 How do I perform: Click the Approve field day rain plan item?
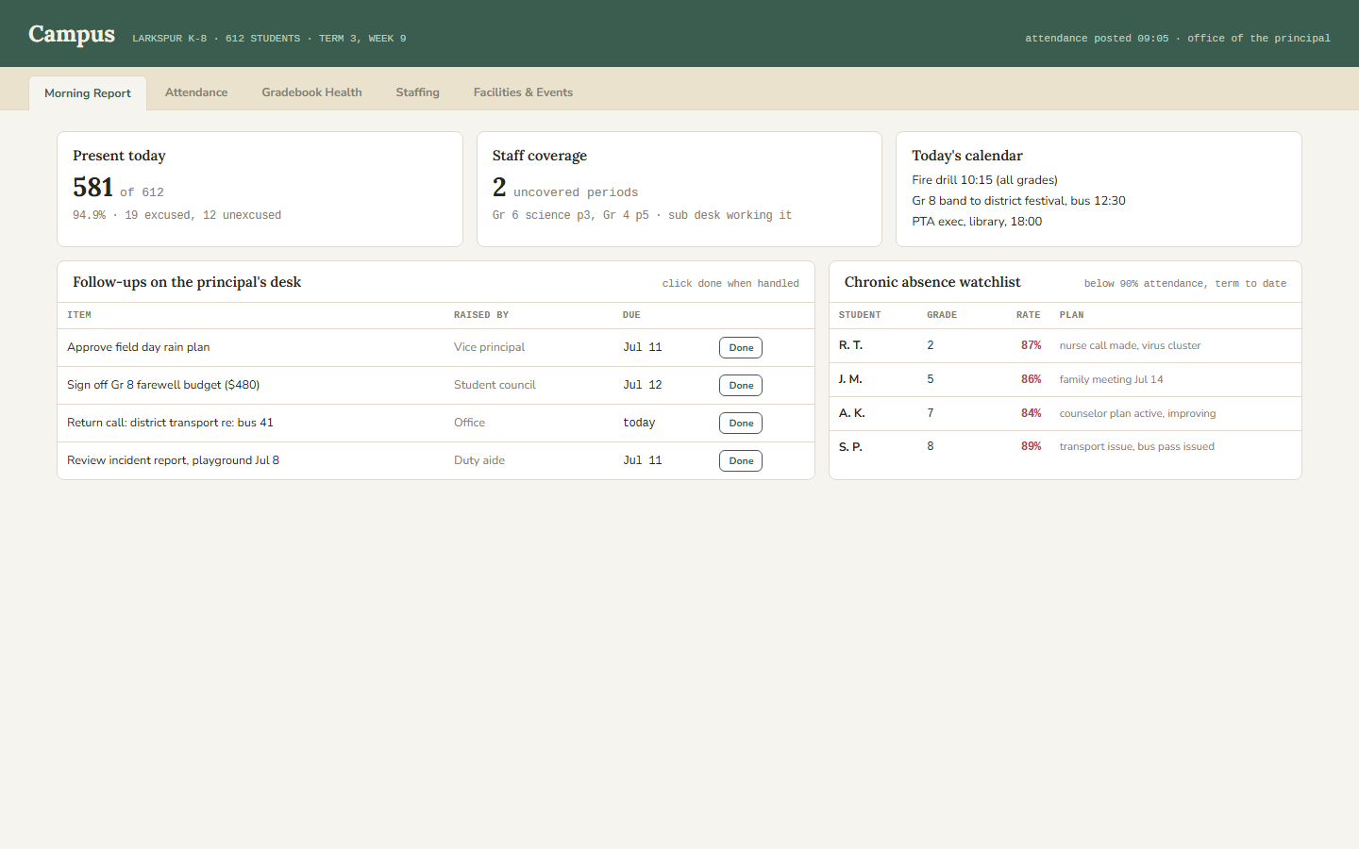tap(139, 347)
